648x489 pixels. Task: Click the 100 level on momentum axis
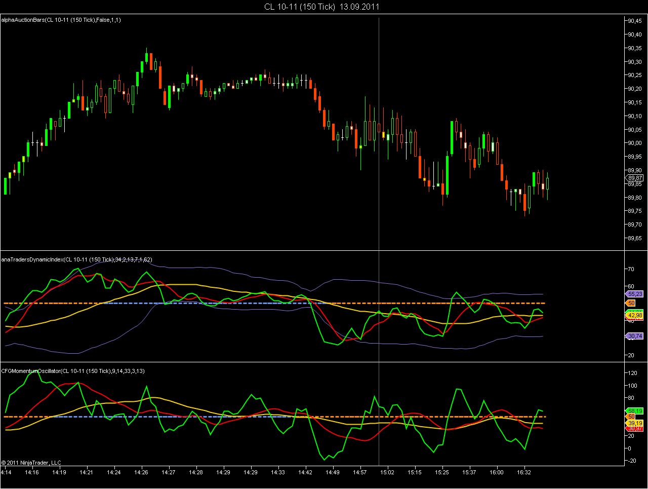pyautogui.click(x=632, y=386)
